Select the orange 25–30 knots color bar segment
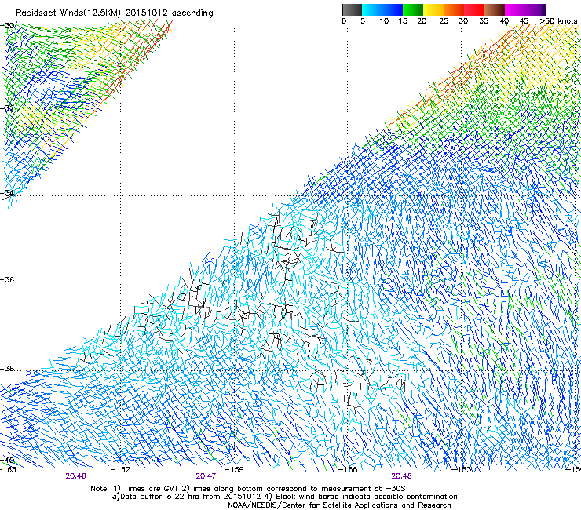This screenshot has width=581, height=510. click(454, 9)
